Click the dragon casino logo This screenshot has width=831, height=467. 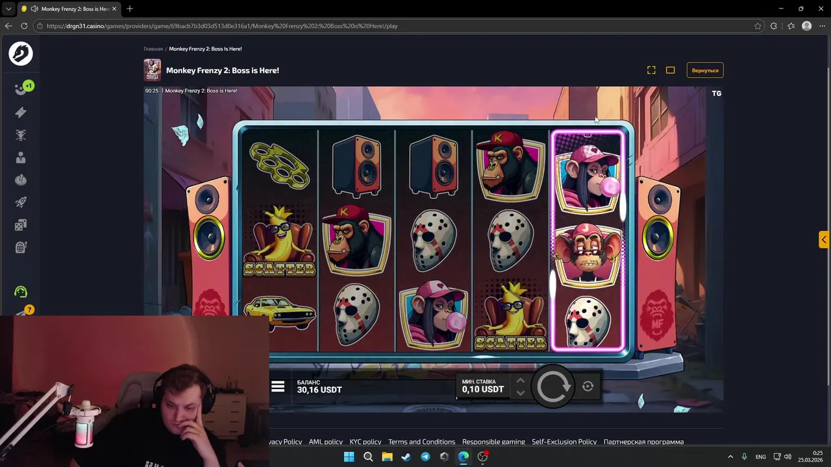pos(21,53)
